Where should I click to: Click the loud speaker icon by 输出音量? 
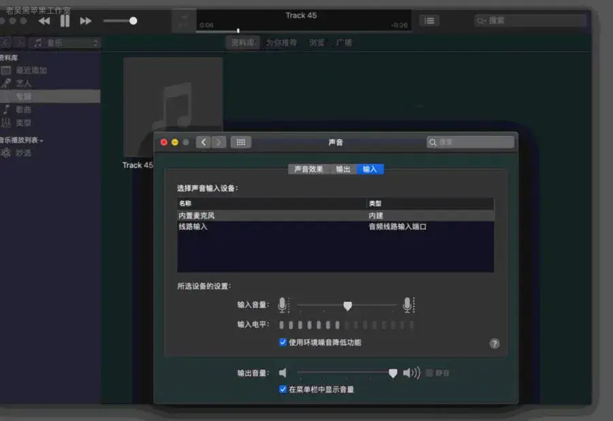[411, 373]
